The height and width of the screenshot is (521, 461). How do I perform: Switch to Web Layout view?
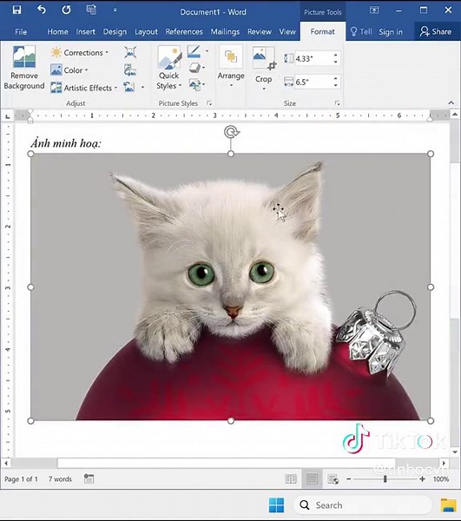pyautogui.click(x=333, y=478)
